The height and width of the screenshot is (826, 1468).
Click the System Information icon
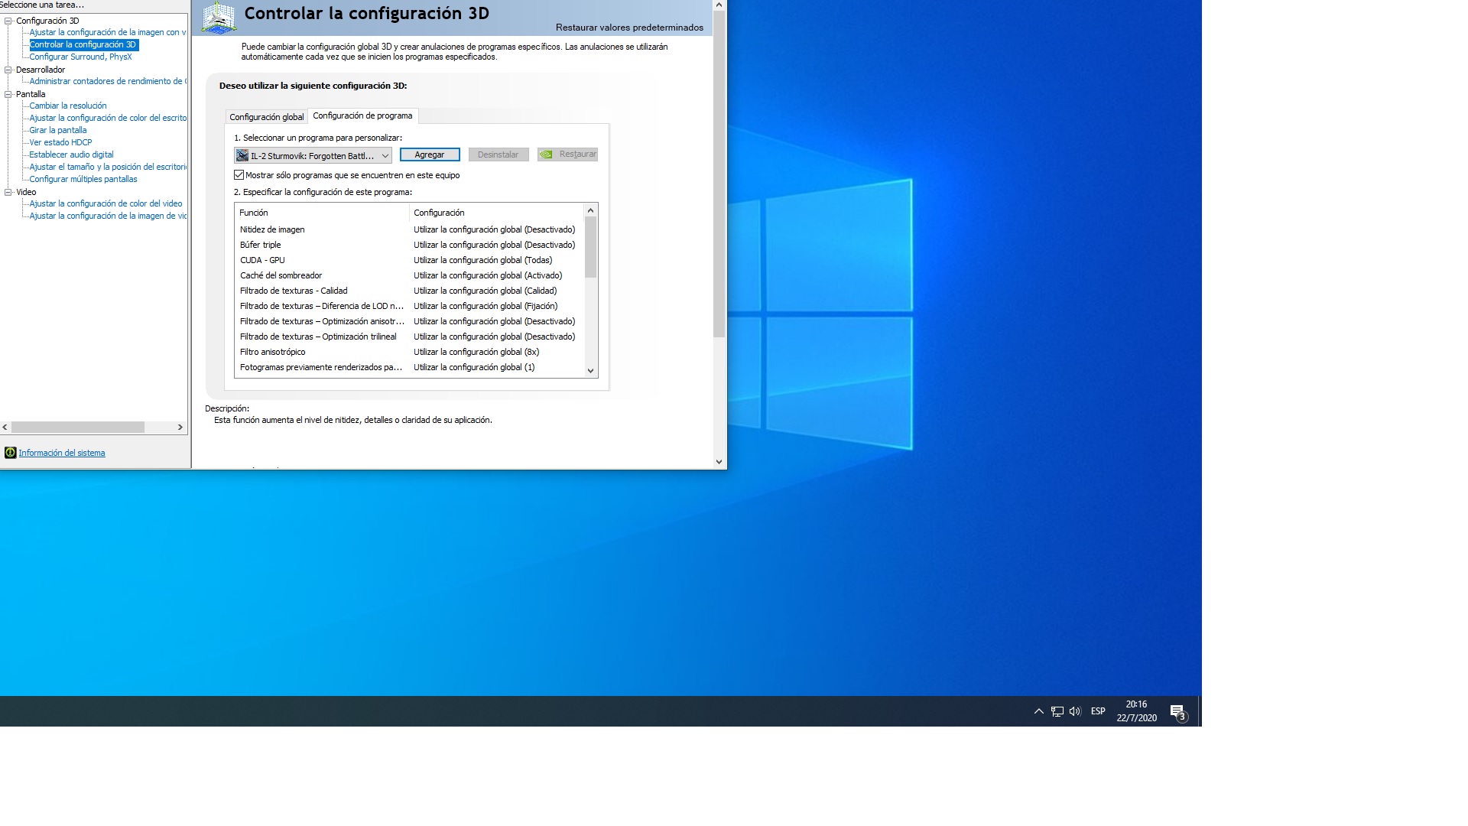click(10, 453)
